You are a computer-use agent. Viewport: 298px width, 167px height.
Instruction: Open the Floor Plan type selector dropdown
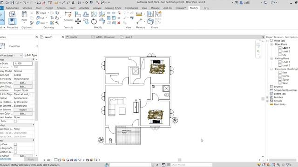click(37, 46)
